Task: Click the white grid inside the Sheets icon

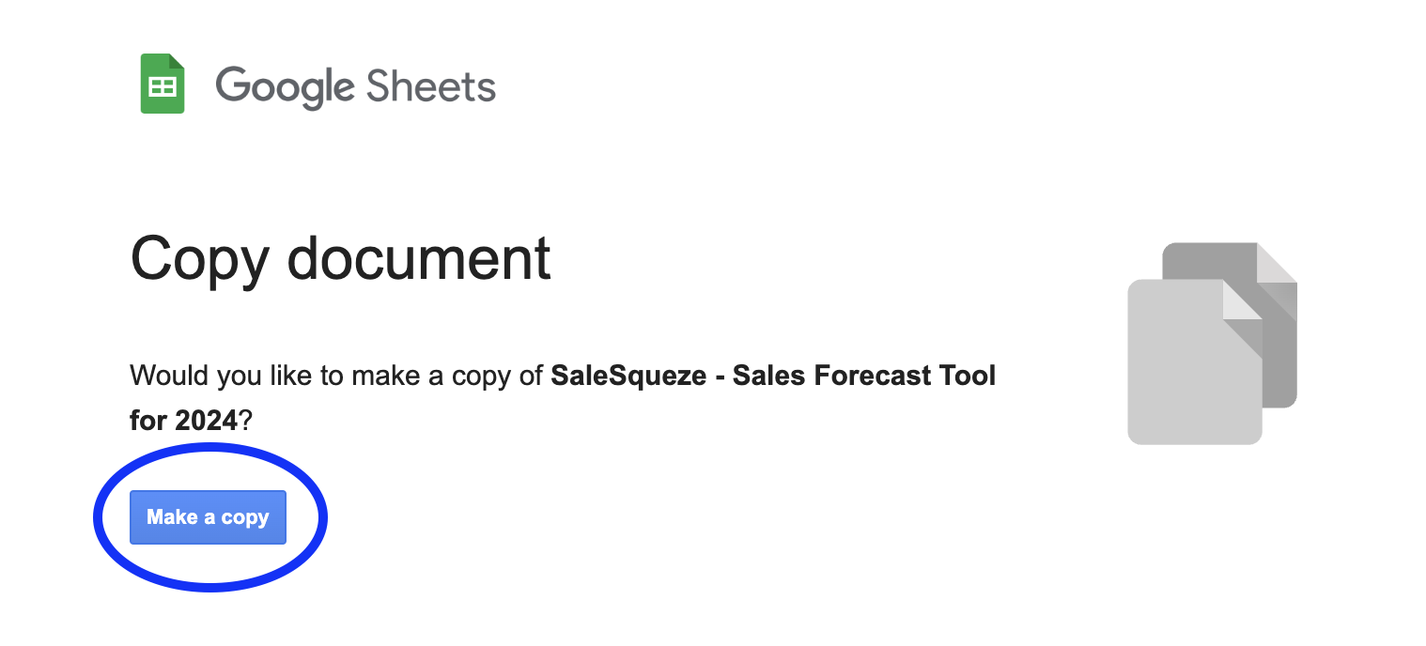Action: tap(163, 86)
